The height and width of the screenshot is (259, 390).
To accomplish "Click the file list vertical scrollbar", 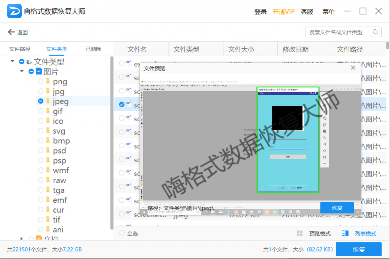I will 387,46.
